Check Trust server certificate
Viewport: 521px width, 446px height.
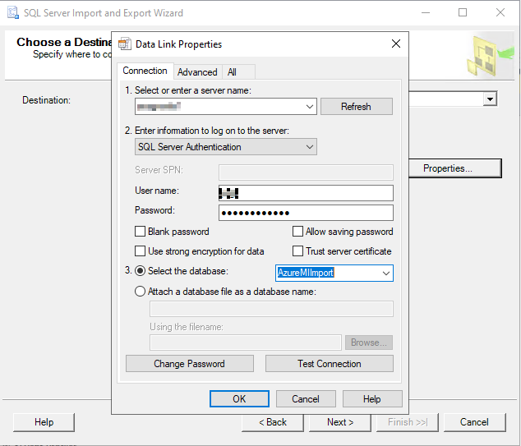coord(297,251)
